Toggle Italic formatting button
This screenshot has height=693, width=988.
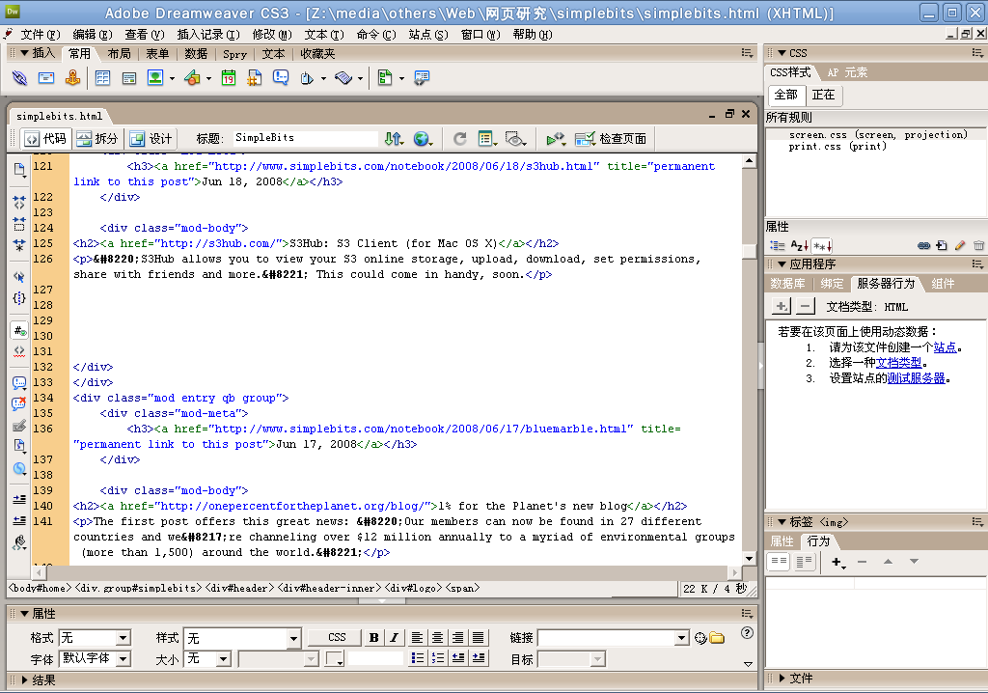click(395, 638)
